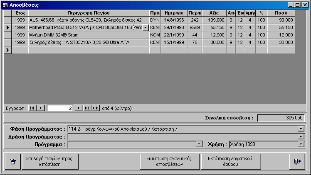The image size is (311, 175).
Task: Go to next record in navigator
Action: point(78,108)
